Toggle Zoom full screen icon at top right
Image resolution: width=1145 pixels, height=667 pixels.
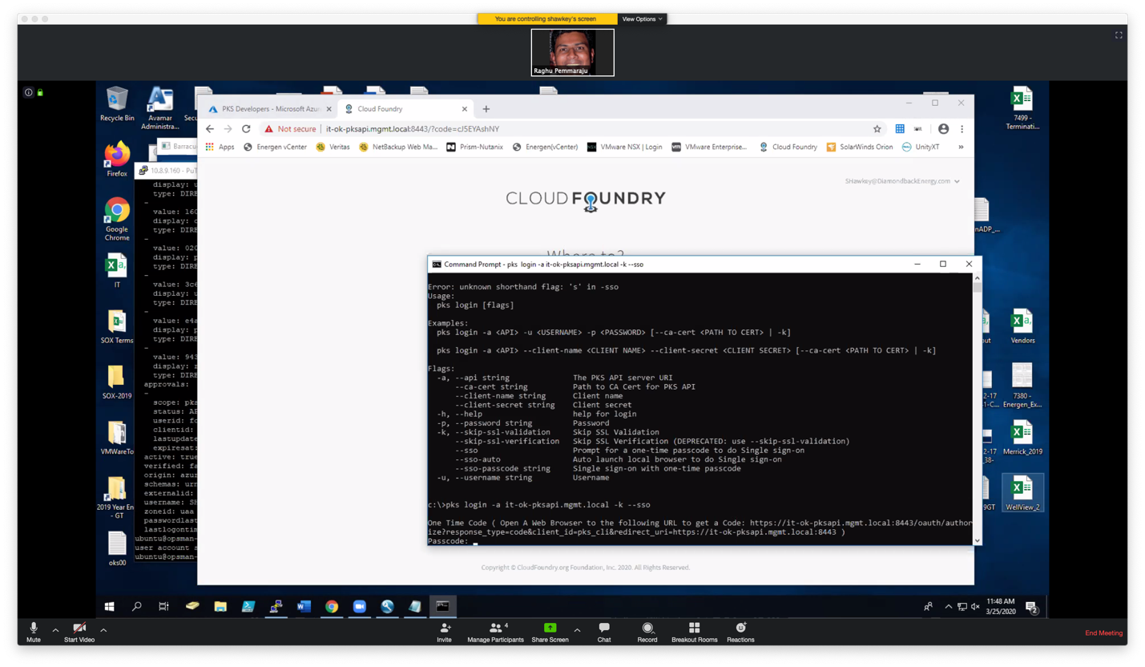tap(1119, 35)
